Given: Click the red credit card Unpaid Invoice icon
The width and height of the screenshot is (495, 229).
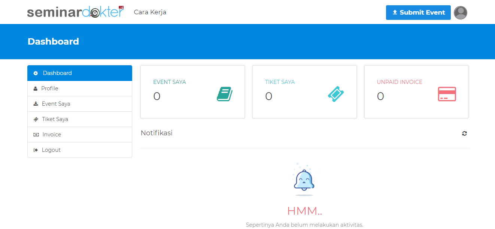Looking at the screenshot, I should pos(447,94).
